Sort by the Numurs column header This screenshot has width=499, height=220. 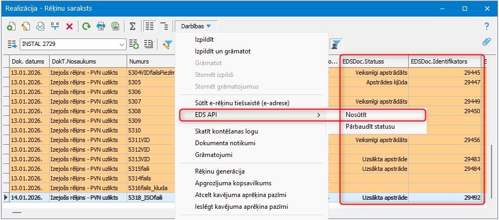click(151, 61)
